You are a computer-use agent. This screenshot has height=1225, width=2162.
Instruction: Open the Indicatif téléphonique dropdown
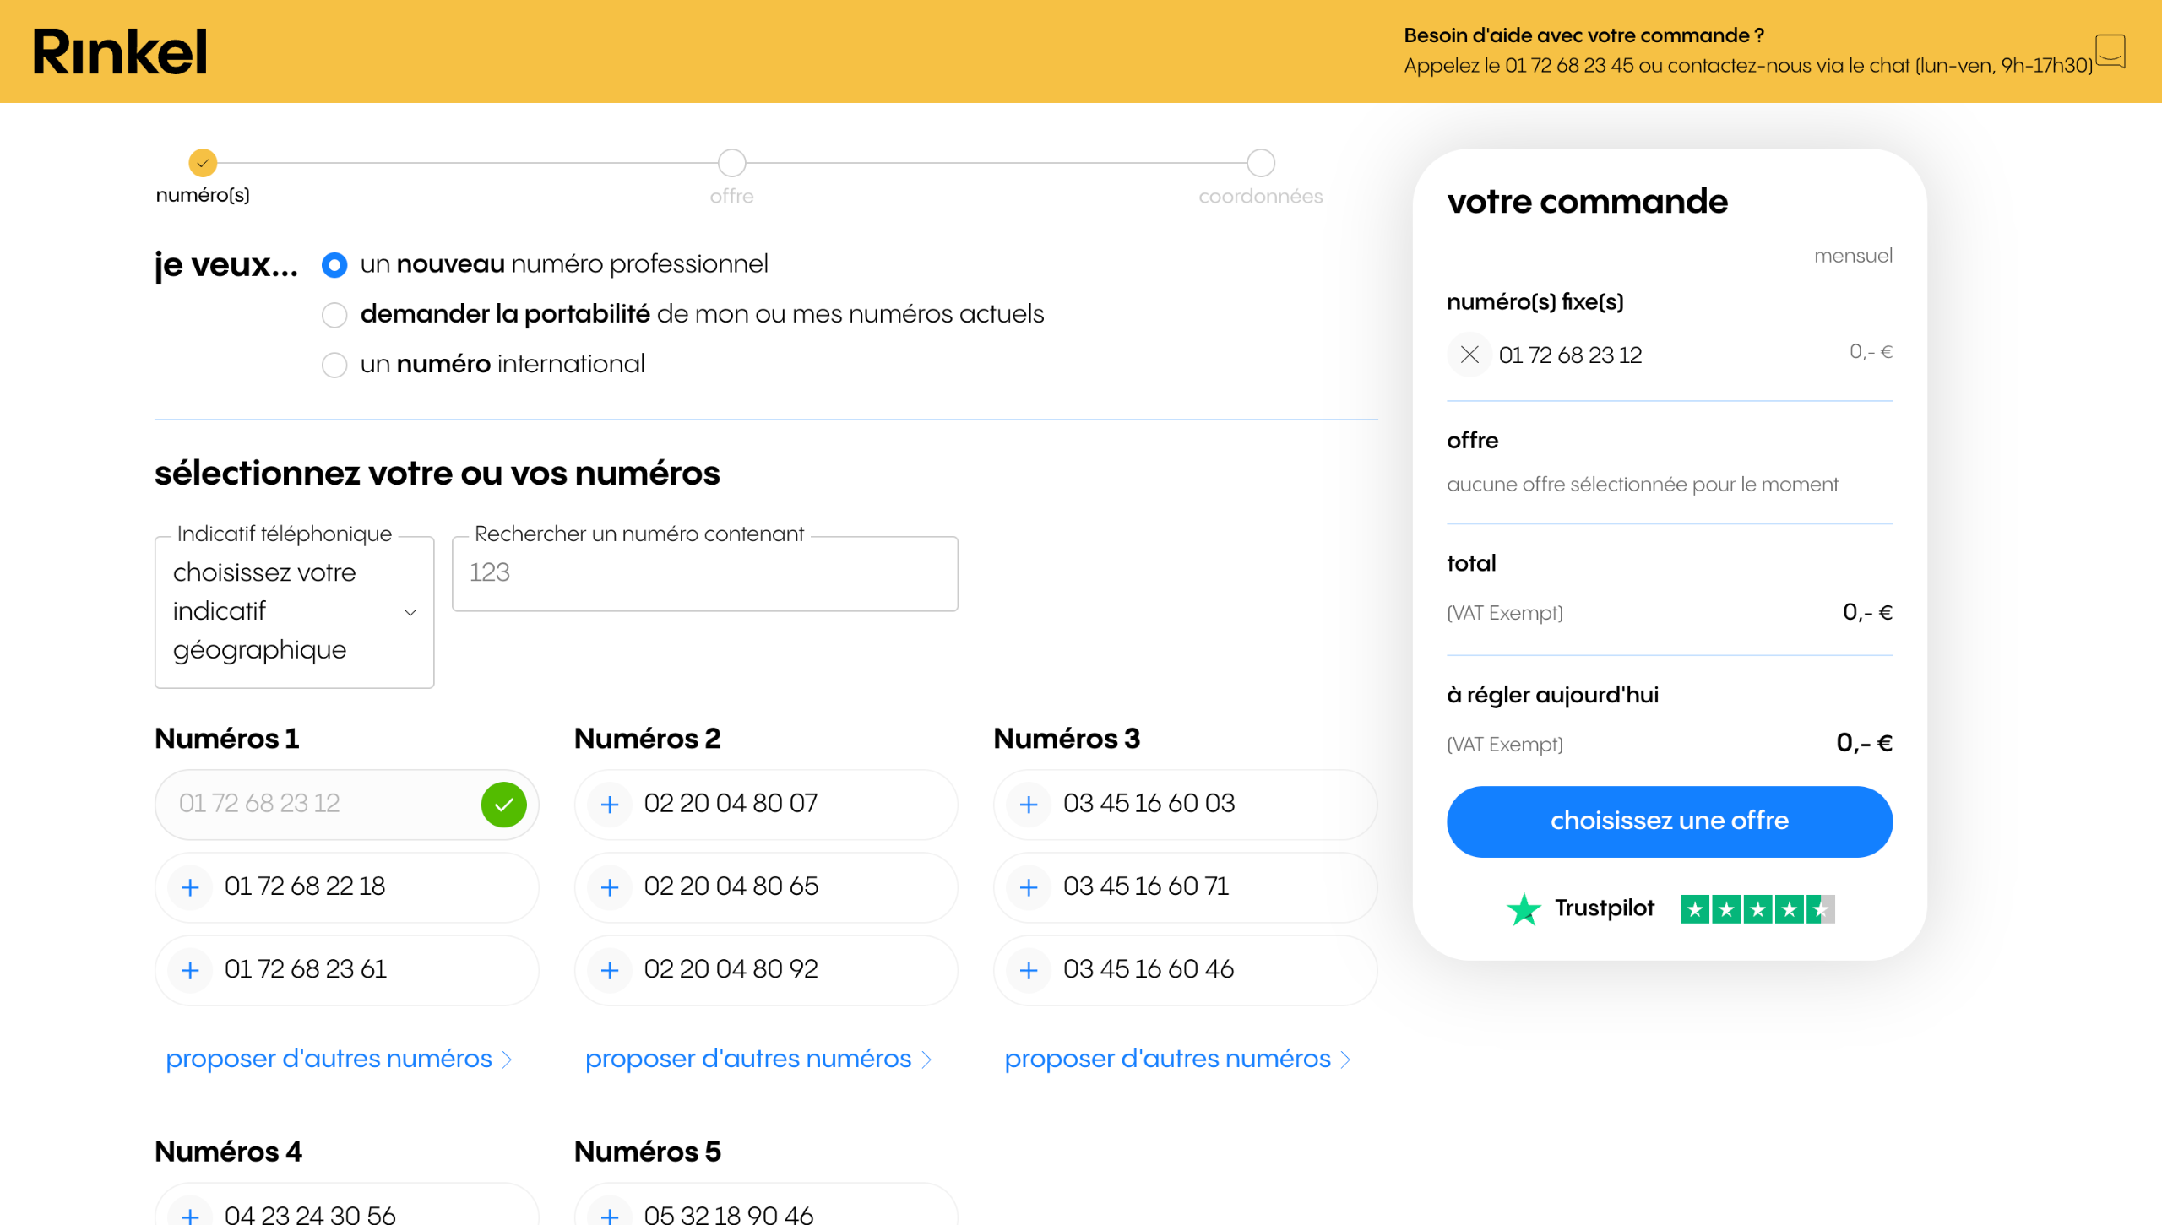(x=294, y=612)
